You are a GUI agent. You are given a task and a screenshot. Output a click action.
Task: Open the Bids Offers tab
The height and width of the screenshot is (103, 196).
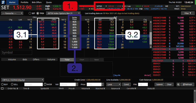(37, 2)
